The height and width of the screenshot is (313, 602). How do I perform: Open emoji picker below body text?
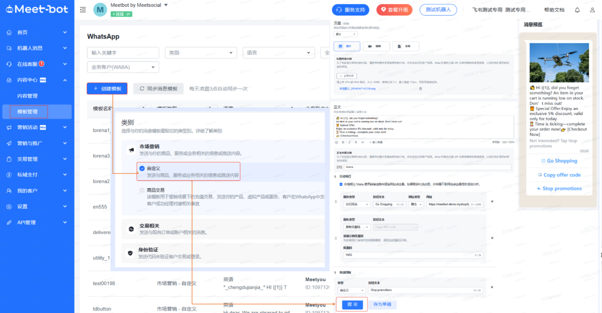337,142
